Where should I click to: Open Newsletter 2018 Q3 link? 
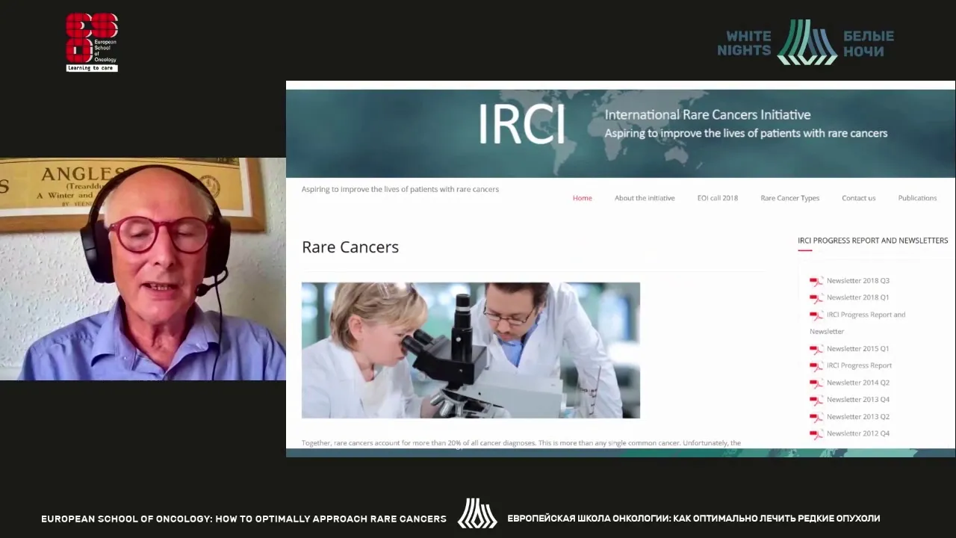click(857, 281)
